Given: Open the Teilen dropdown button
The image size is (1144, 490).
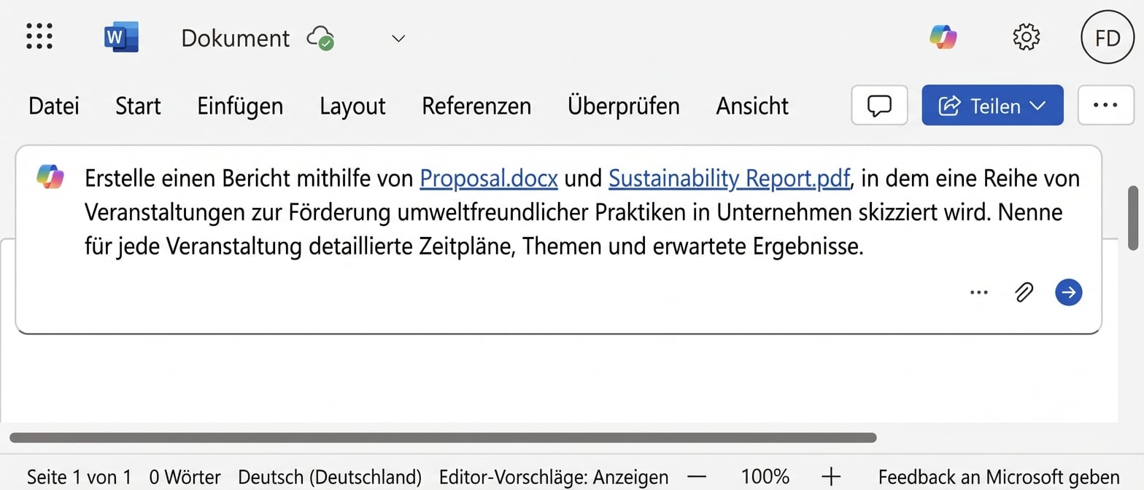Looking at the screenshot, I should click(992, 106).
